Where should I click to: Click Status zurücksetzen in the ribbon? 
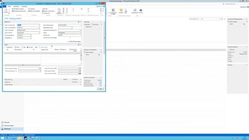(x=34, y=11)
